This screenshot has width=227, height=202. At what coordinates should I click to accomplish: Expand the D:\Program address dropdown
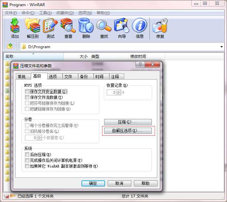[221, 47]
